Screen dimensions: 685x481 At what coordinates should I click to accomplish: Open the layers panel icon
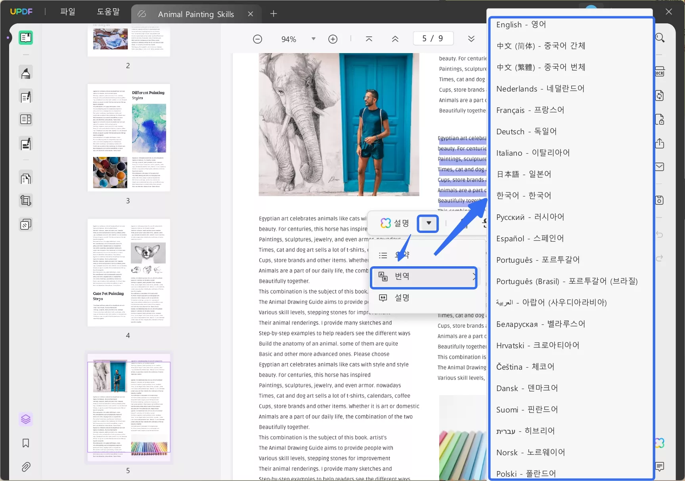(x=26, y=419)
